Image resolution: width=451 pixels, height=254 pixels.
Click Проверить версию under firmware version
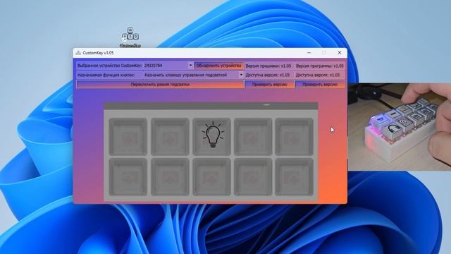pos(270,85)
